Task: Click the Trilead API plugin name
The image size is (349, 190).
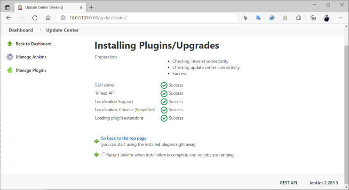Action: click(105, 93)
